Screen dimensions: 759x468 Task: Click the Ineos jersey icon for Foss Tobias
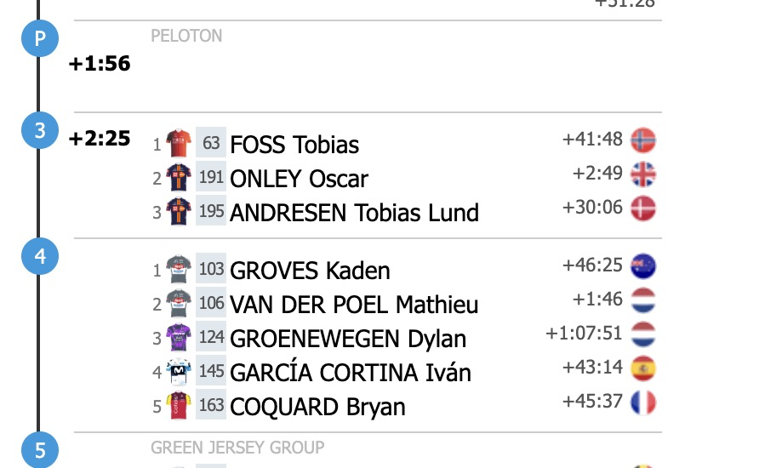point(179,143)
